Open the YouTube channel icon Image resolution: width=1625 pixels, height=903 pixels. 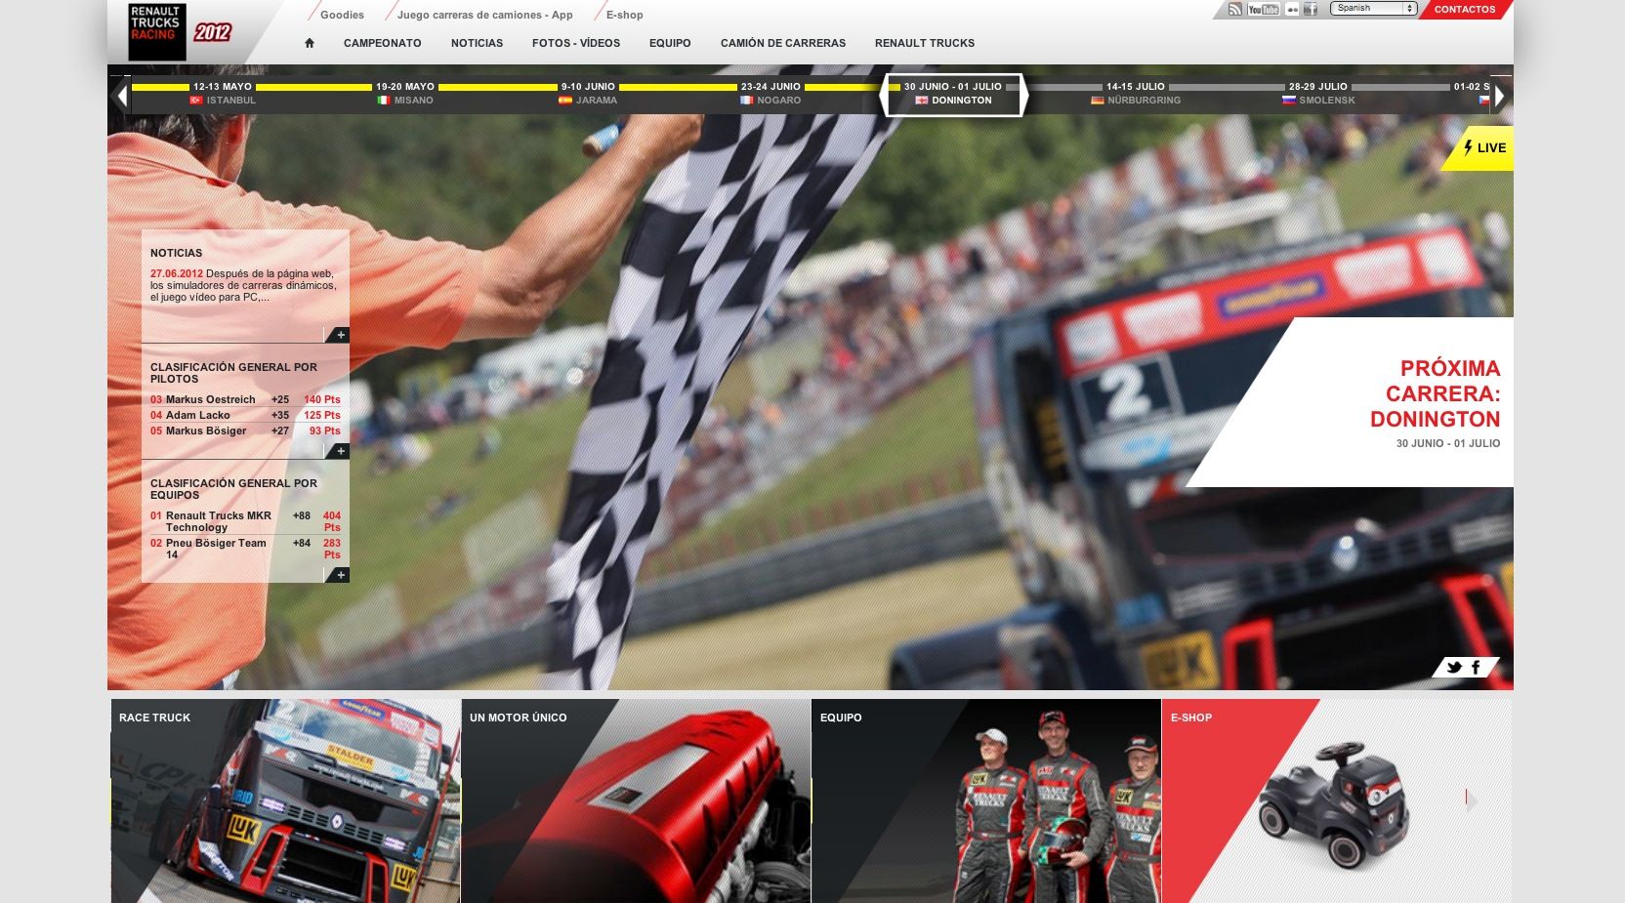coord(1263,9)
